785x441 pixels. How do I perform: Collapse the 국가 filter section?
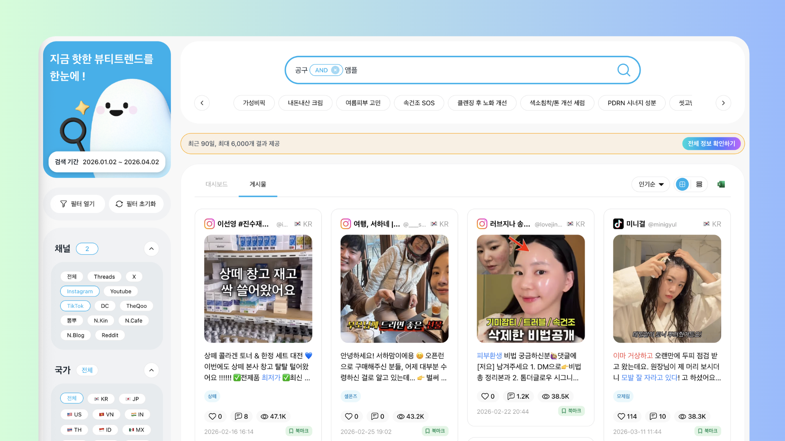(151, 370)
